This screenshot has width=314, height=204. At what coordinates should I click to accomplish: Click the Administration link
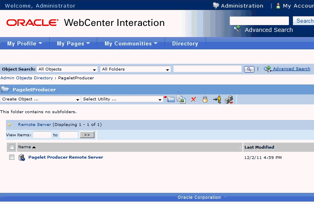pos(242,6)
